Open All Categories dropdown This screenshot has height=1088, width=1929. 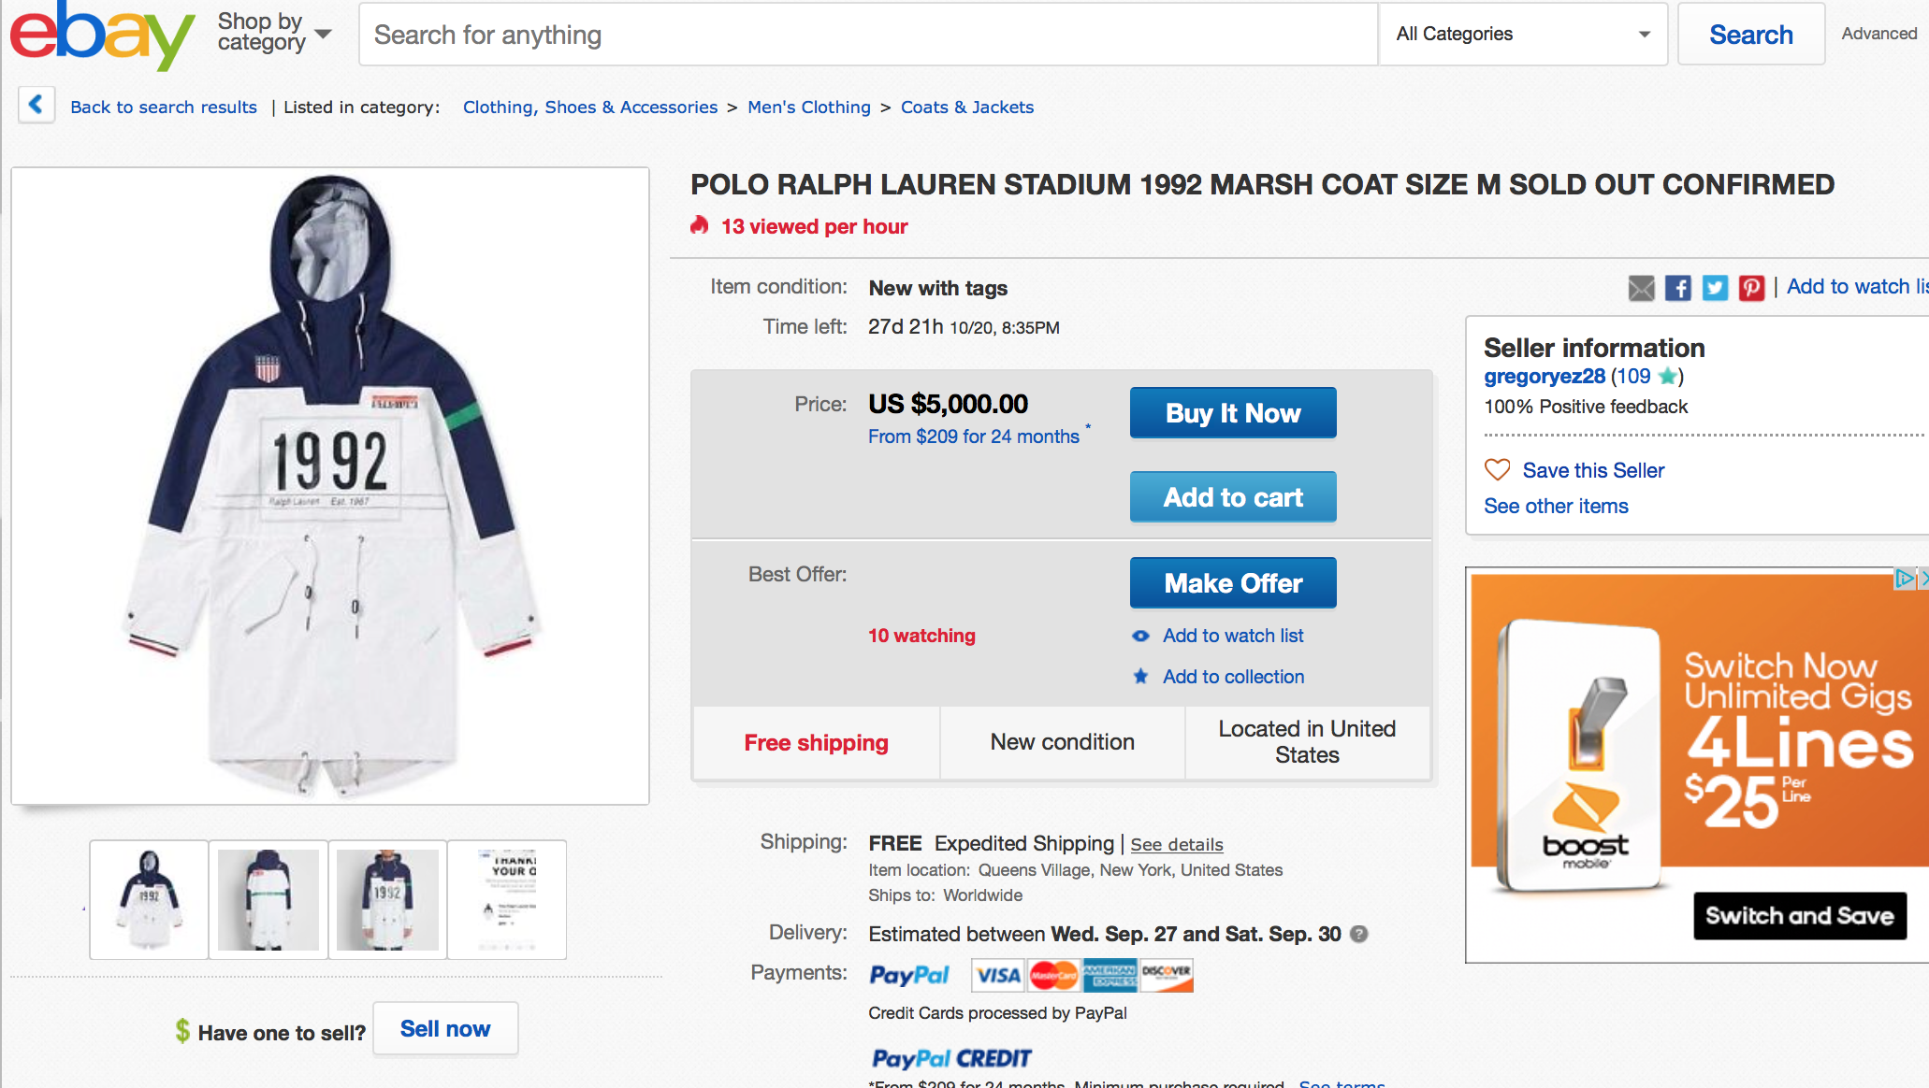click(x=1522, y=35)
